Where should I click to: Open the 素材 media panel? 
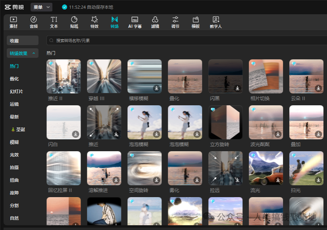click(x=13, y=22)
